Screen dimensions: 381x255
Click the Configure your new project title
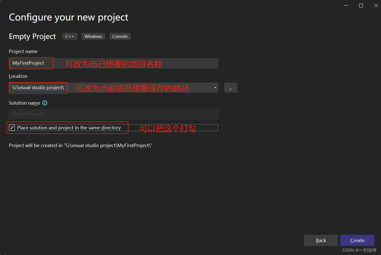(x=69, y=17)
